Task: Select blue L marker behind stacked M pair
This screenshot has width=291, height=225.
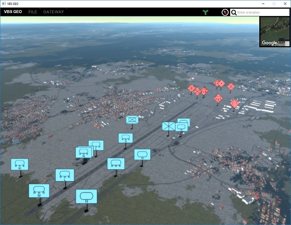Action: (x=97, y=145)
